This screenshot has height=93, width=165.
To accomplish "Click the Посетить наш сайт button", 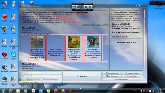I will (x=122, y=79).
